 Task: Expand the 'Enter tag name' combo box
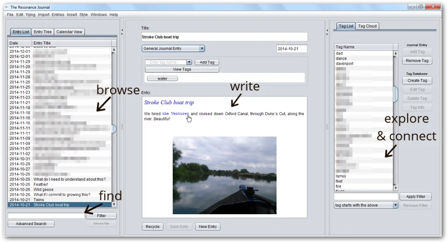click(x=189, y=62)
